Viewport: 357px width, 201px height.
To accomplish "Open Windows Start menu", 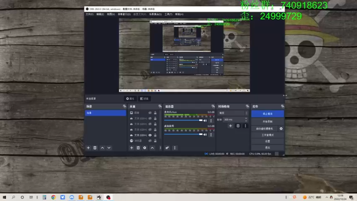I will coord(4,197).
